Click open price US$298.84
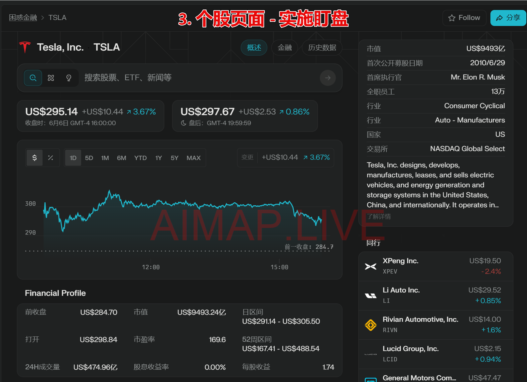Image resolution: width=527 pixels, height=382 pixels. tap(98, 340)
